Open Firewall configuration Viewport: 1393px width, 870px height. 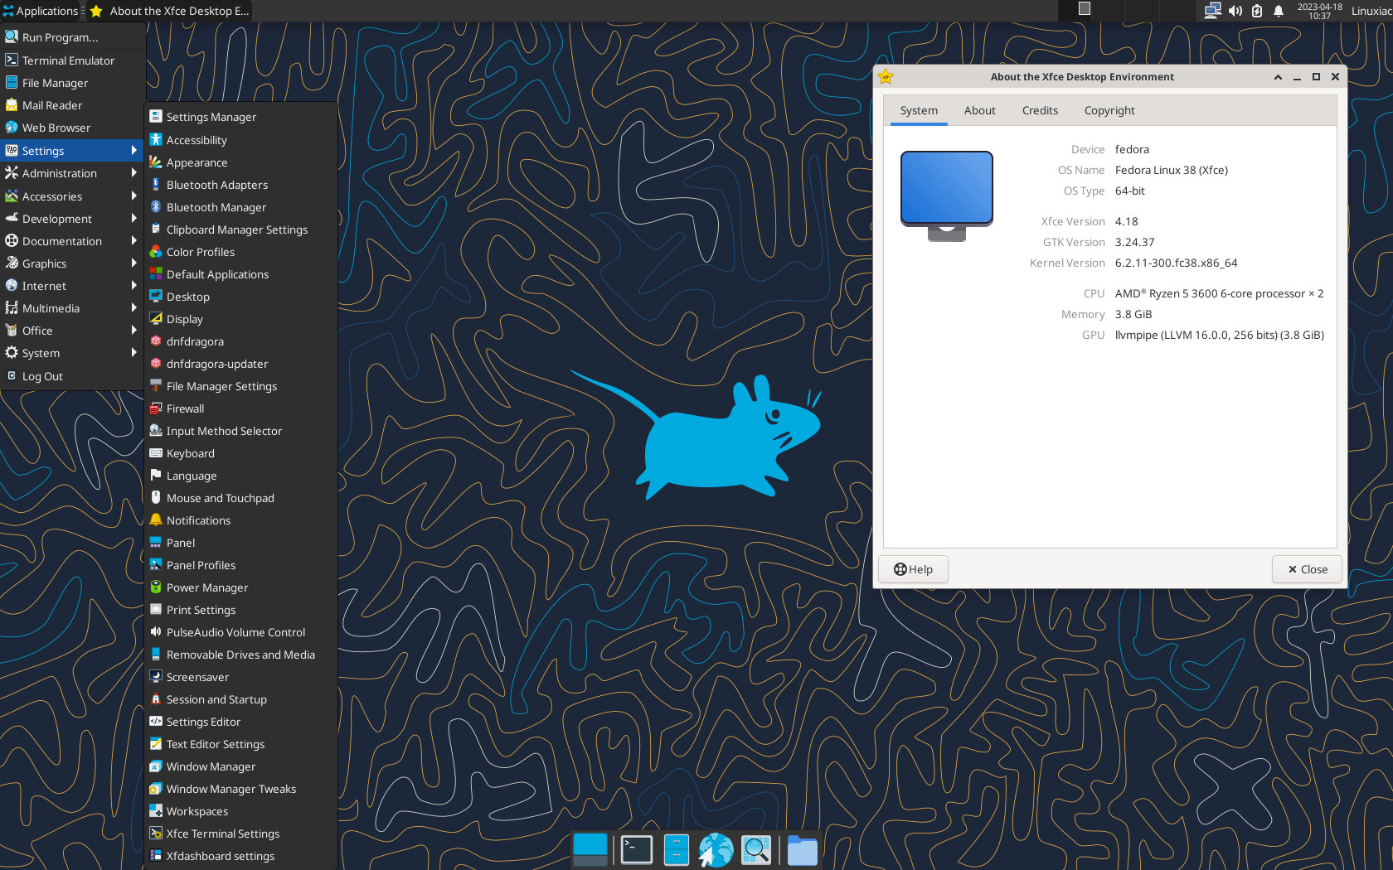click(240, 408)
